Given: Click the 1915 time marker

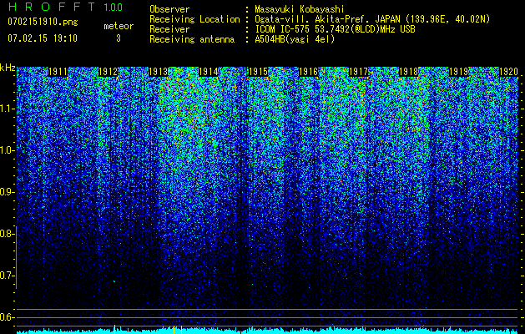Looking at the screenshot, I should (258, 72).
